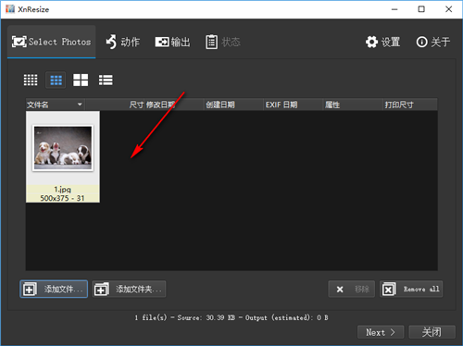Click the 添加文件夹... button
Image resolution: width=463 pixels, height=346 pixels.
(x=129, y=289)
